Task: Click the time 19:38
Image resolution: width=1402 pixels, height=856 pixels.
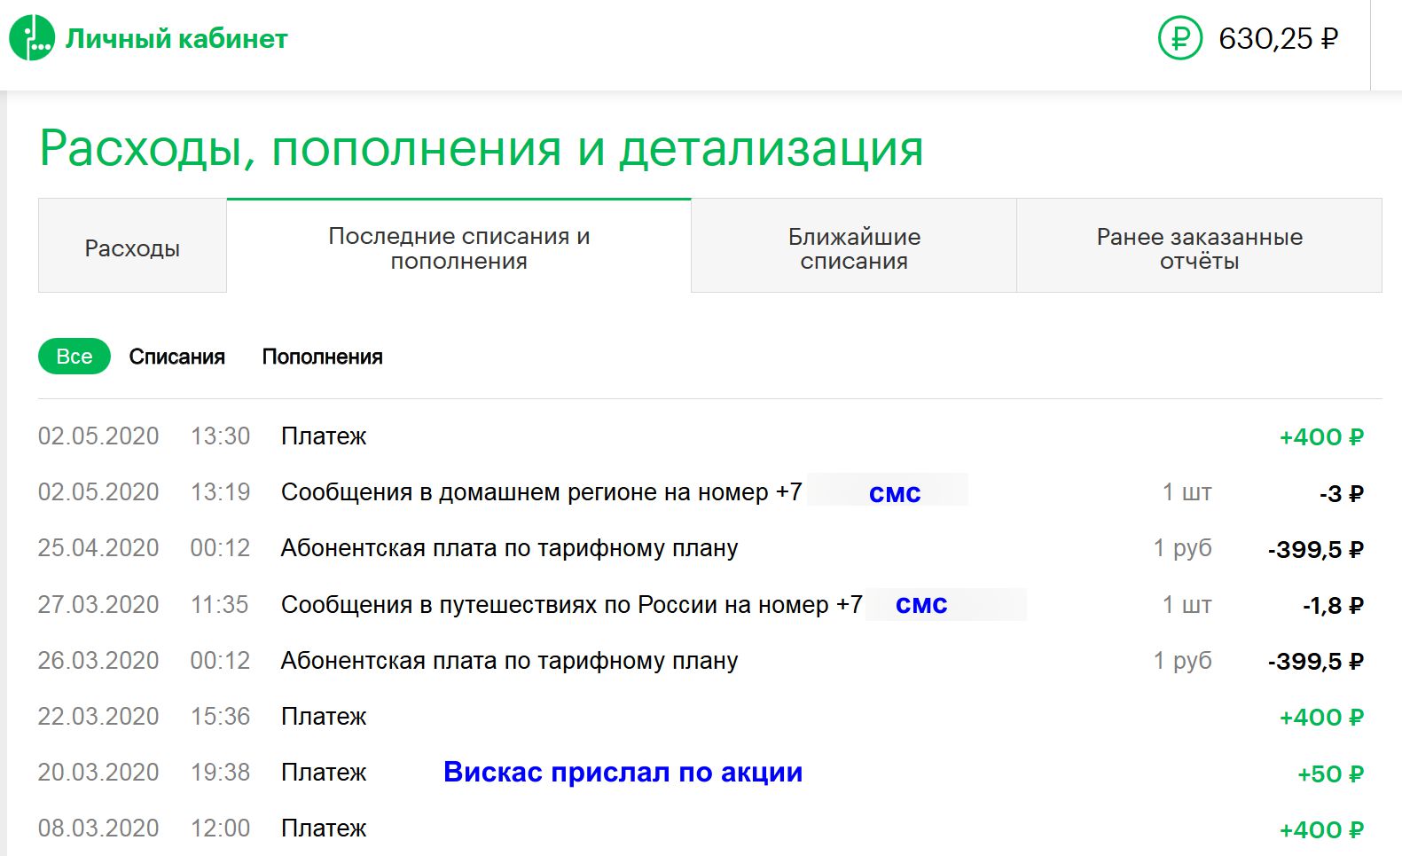Action: coord(220,773)
